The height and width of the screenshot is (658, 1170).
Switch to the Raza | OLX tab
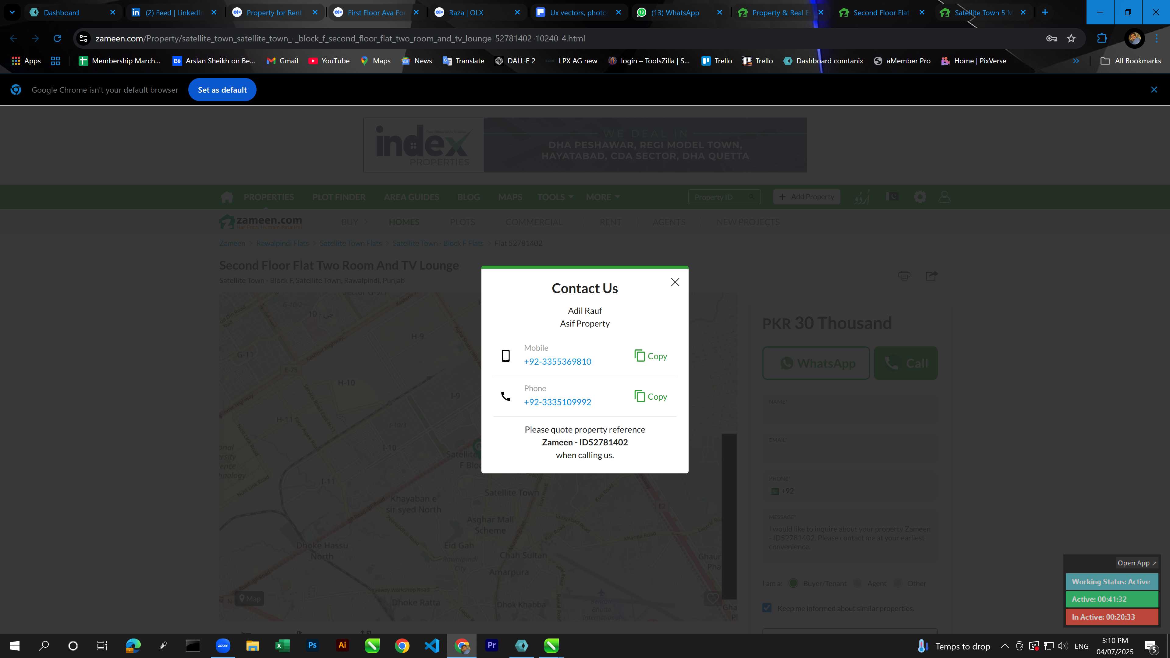point(477,12)
